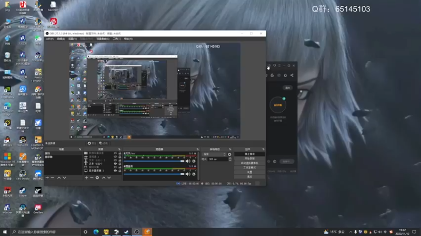Screen dimensions: 421x236
Task: Open source properties gear below Sources list
Action: 97,178
